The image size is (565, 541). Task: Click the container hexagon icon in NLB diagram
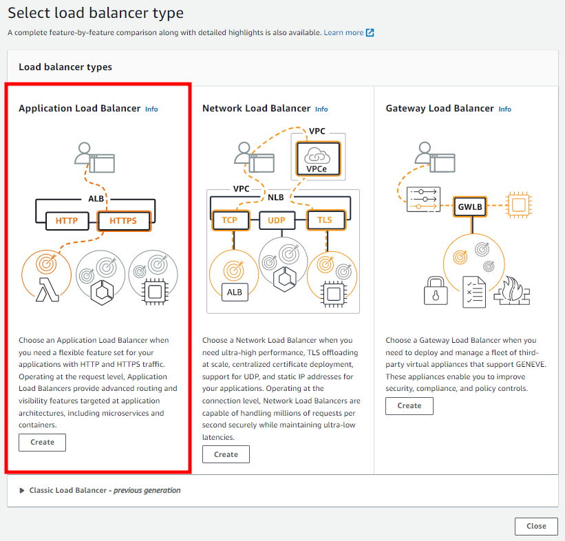coord(285,279)
